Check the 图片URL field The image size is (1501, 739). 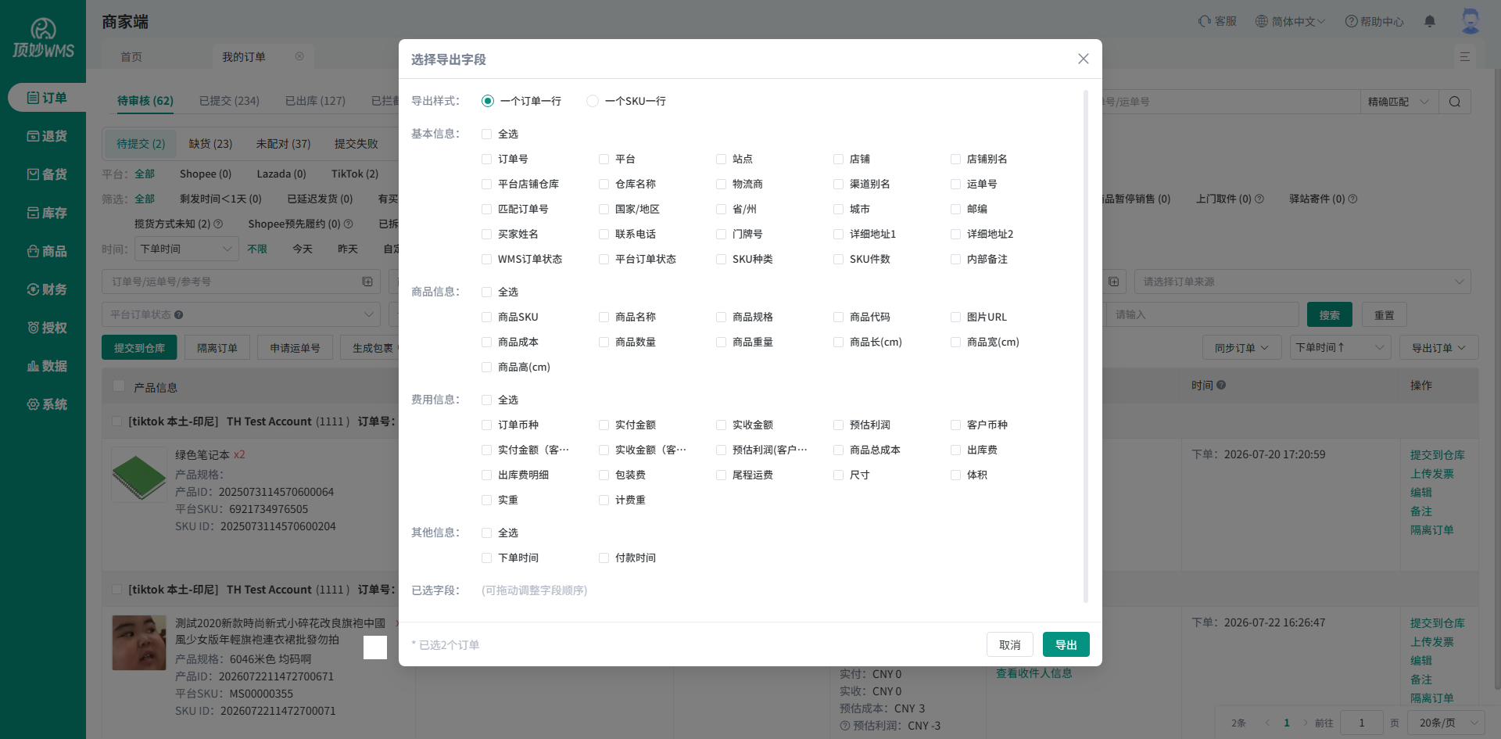tap(955, 317)
